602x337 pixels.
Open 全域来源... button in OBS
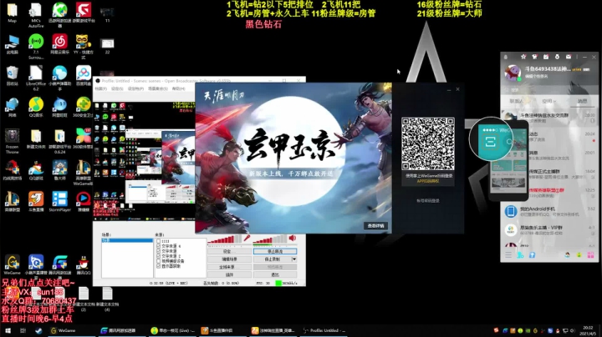(x=229, y=267)
